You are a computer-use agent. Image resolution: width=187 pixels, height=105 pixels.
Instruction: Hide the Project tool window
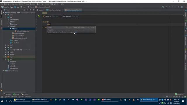pyautogui.click(x=34, y=10)
